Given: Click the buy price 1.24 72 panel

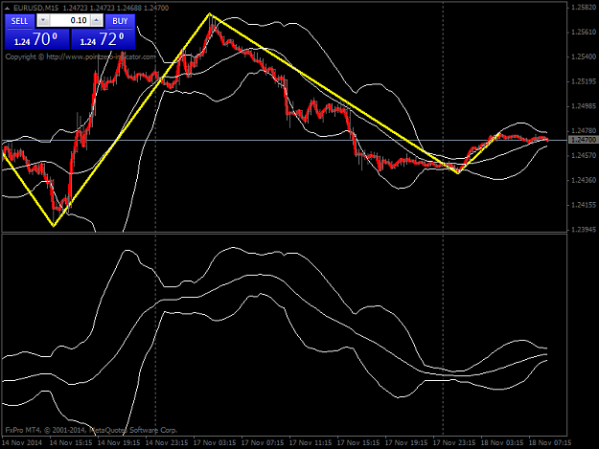Looking at the screenshot, I should (104, 39).
